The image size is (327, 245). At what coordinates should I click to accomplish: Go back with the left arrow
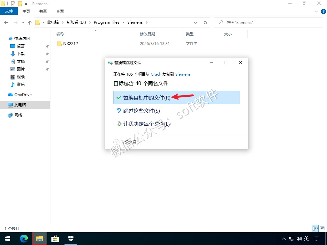pyautogui.click(x=6, y=23)
